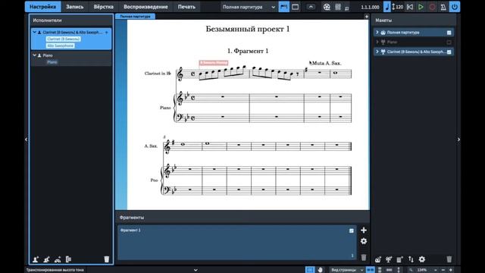Switch to Настройка (Setup) mode
The image size is (485, 273).
[x=43, y=7]
